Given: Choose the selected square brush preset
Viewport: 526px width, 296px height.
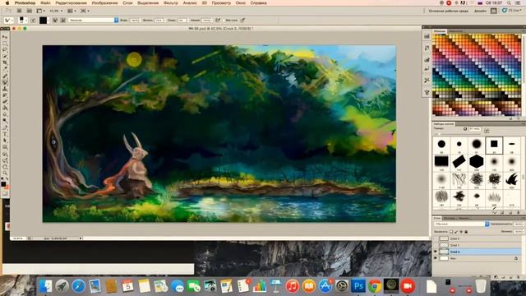Looking at the screenshot, I should coord(494,145).
